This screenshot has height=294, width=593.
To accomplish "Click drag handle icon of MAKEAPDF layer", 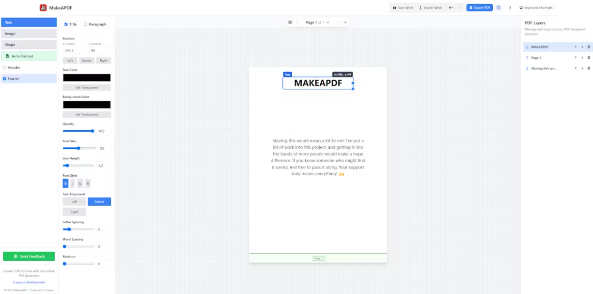I will tap(527, 47).
